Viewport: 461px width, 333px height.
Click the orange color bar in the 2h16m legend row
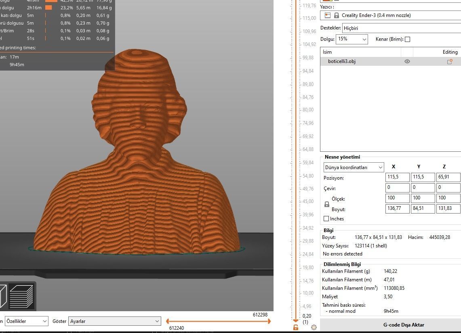[x=48, y=8]
